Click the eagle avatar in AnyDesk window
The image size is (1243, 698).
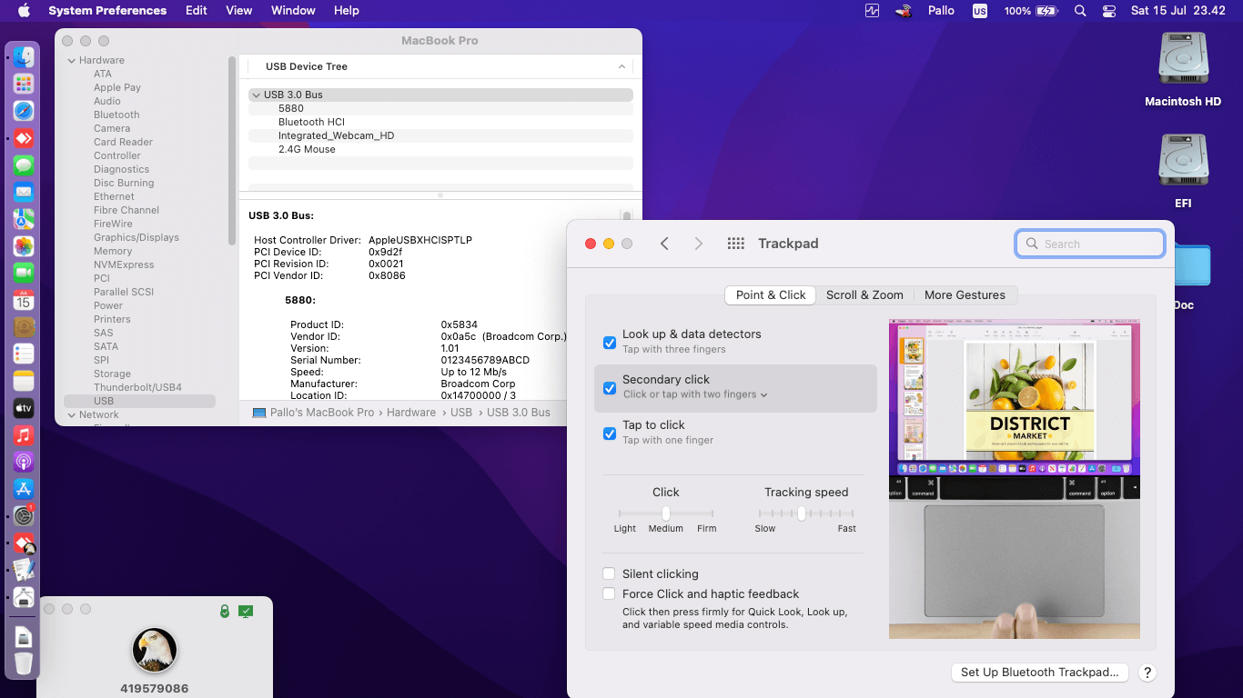pos(155,650)
